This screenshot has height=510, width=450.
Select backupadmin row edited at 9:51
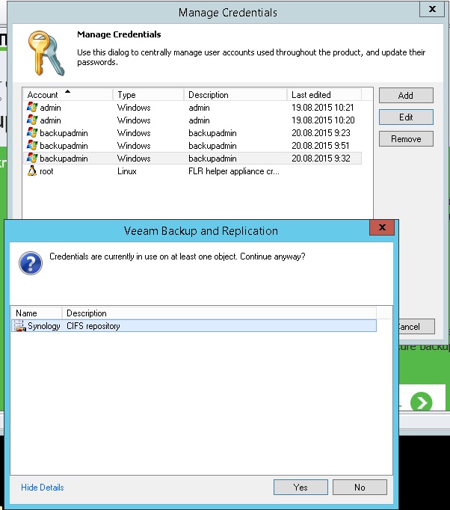click(193, 146)
